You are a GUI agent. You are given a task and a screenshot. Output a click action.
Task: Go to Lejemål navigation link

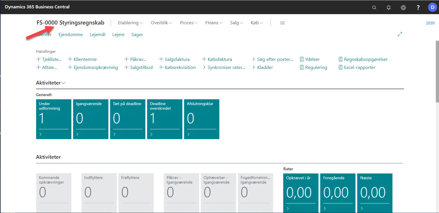97,35
